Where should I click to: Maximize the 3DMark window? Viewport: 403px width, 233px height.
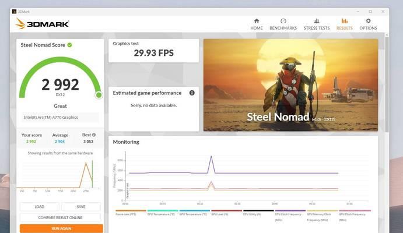(370, 12)
